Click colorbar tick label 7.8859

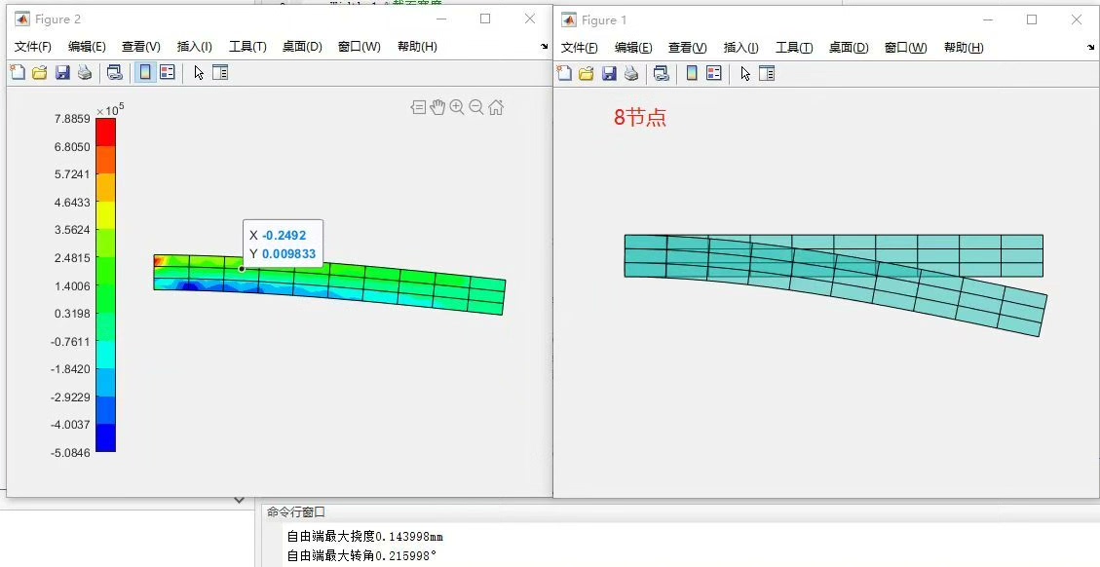[x=72, y=119]
